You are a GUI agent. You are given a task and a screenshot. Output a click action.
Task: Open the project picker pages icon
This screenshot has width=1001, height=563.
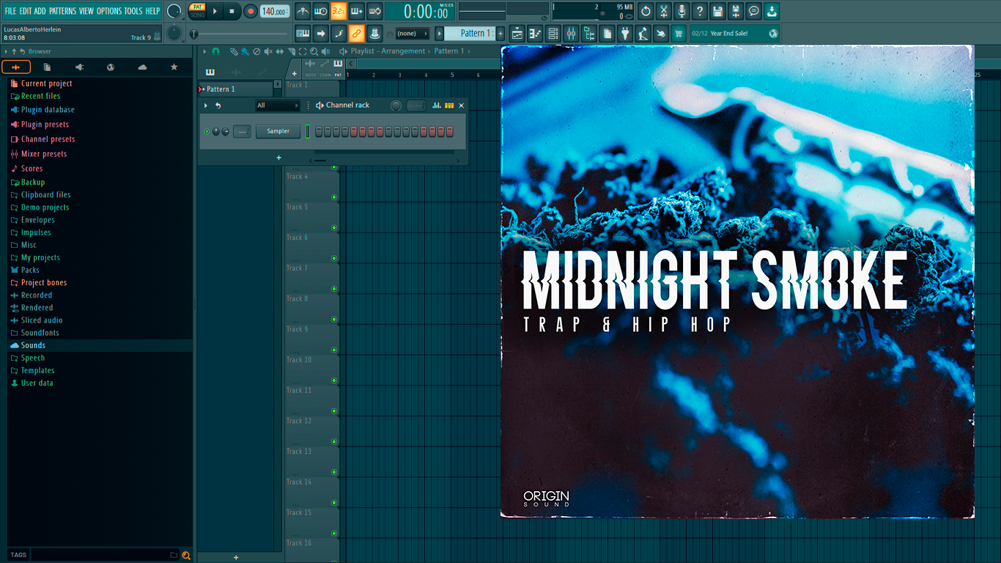pos(607,33)
